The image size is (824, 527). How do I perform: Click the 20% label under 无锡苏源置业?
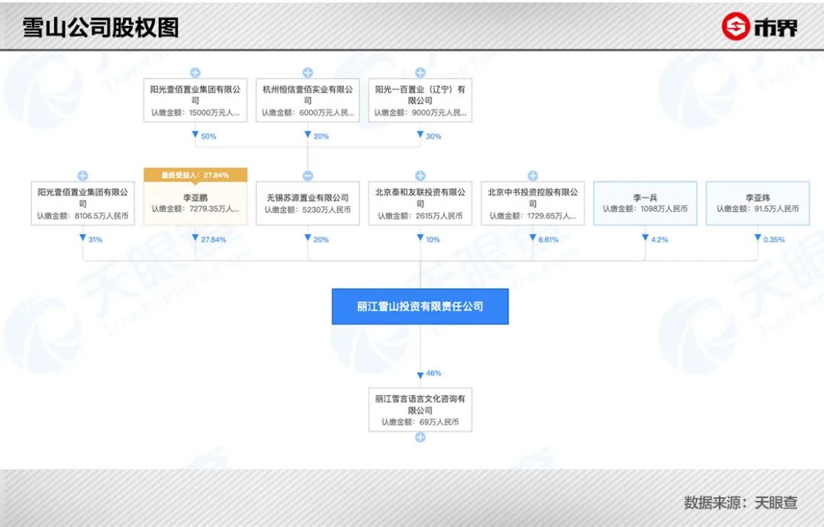[320, 239]
